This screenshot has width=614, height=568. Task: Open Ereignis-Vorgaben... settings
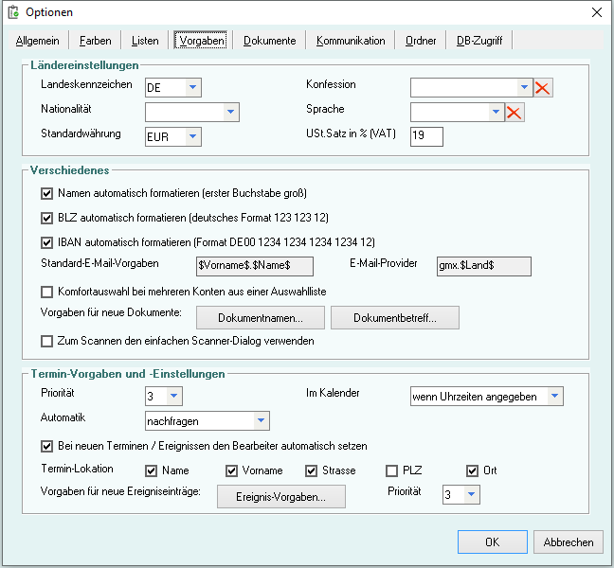[x=281, y=496]
